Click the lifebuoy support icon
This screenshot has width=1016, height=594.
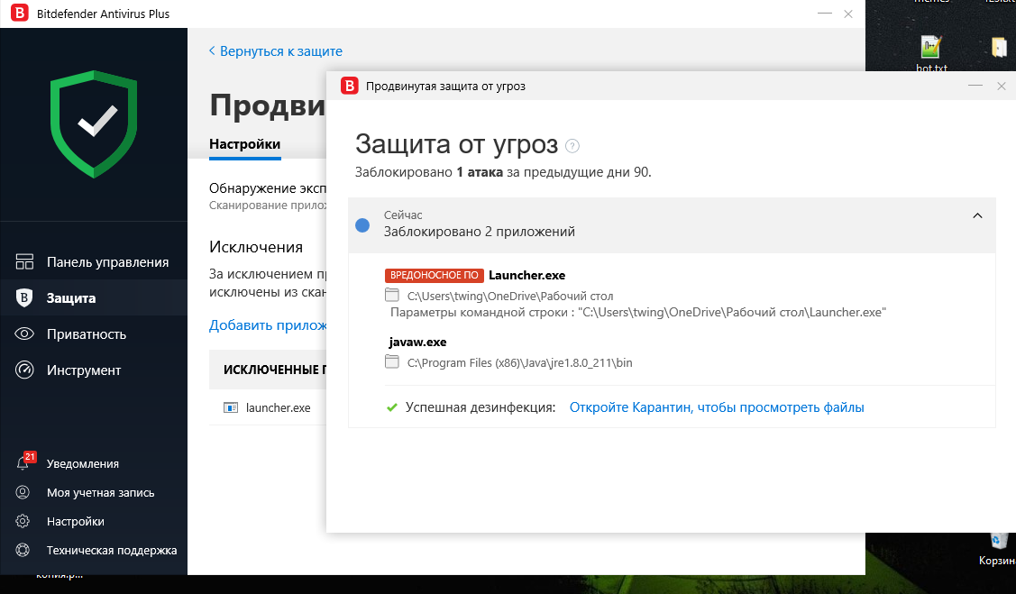[x=23, y=550]
